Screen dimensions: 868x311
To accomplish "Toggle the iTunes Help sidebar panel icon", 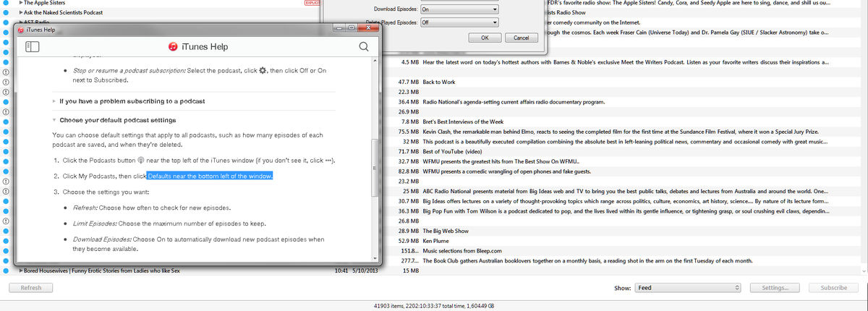I will tap(32, 46).
